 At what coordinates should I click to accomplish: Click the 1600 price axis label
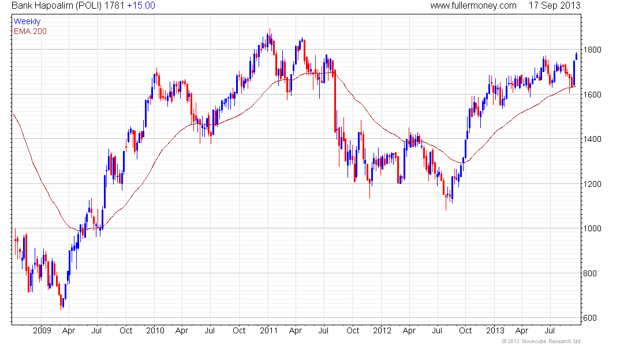coord(592,95)
